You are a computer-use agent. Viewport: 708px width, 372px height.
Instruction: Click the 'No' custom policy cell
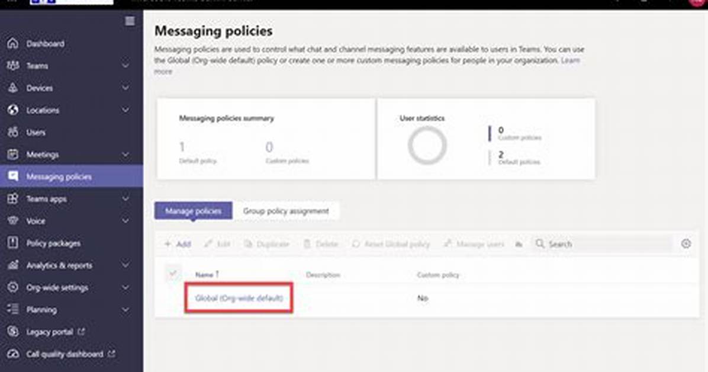click(x=423, y=298)
